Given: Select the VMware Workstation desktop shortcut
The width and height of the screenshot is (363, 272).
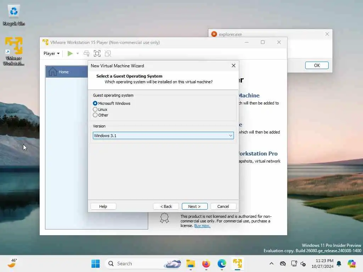Looking at the screenshot, I should [x=14, y=51].
